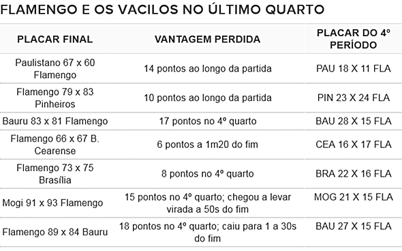Click '6 pontos a 1m20 do fim'
Viewport: 402px width, 251px height.
[x=207, y=145]
